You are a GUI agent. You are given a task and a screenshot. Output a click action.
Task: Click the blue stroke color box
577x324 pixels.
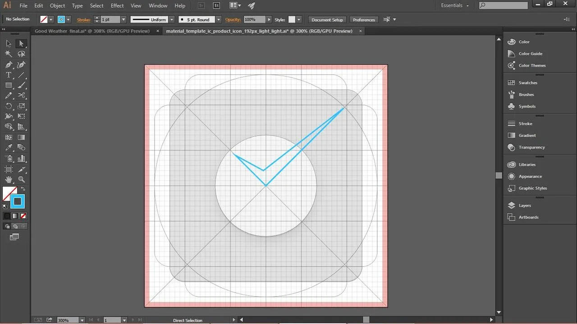18,202
